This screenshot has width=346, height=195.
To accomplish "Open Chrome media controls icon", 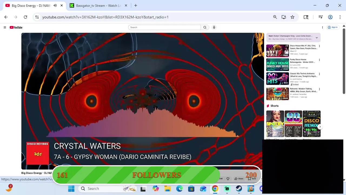I will pyautogui.click(x=321, y=17).
